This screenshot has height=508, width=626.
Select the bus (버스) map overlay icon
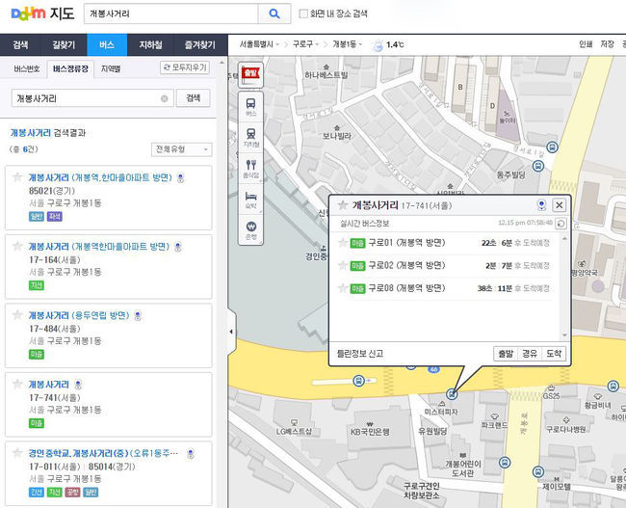[251, 105]
